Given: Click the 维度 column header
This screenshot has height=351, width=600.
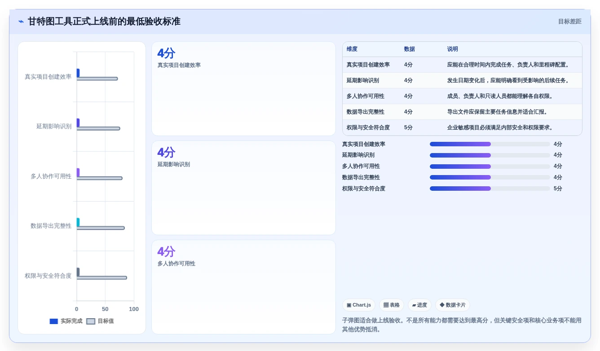Looking at the screenshot, I should coord(352,49).
